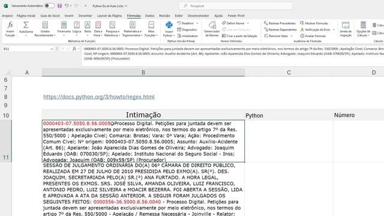Open Gerenciador de Nomes
The image size is (384, 216).
coord(212,29)
